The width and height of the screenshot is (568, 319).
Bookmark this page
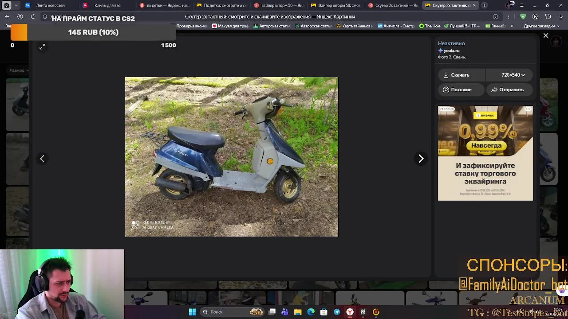[x=495, y=16]
